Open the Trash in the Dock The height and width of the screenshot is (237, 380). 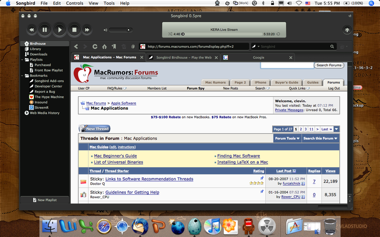330,226
